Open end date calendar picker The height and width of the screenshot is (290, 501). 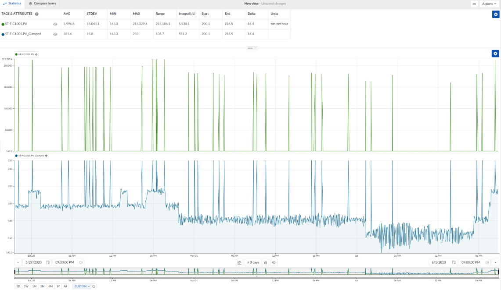point(454,262)
